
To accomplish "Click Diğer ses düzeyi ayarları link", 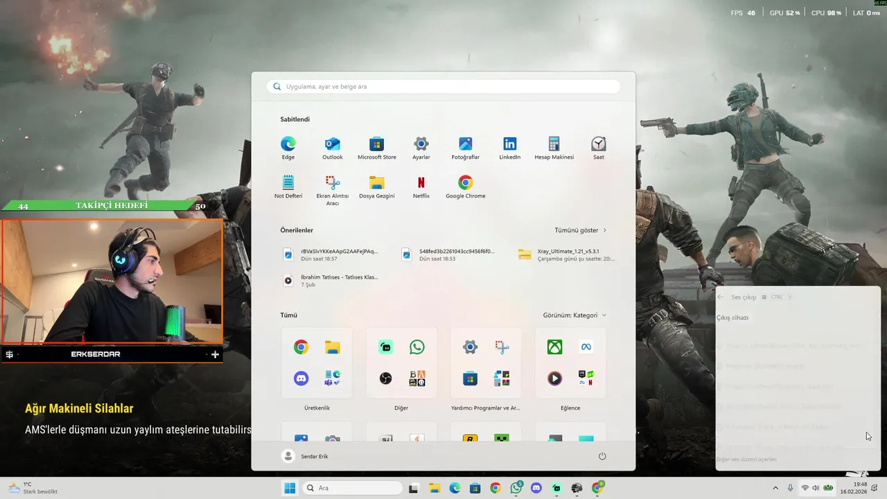I will 746,459.
